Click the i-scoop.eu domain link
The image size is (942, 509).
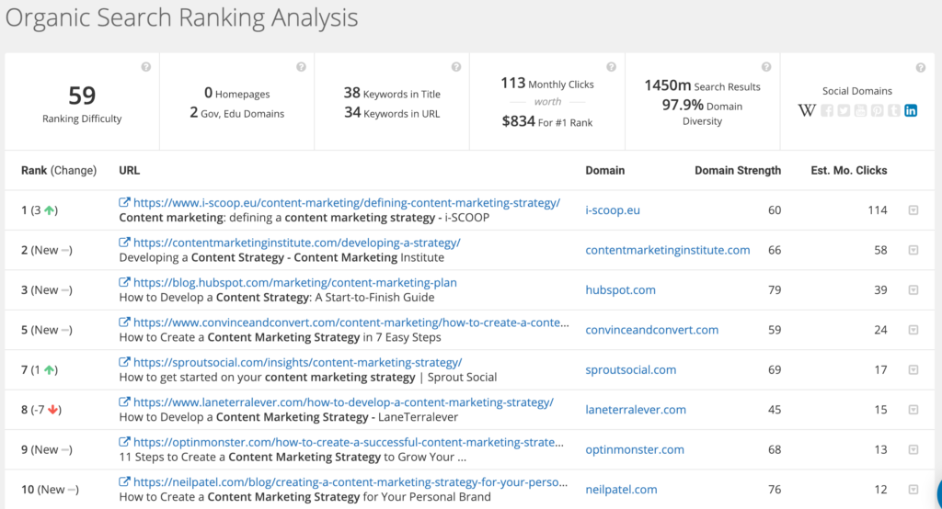click(613, 210)
